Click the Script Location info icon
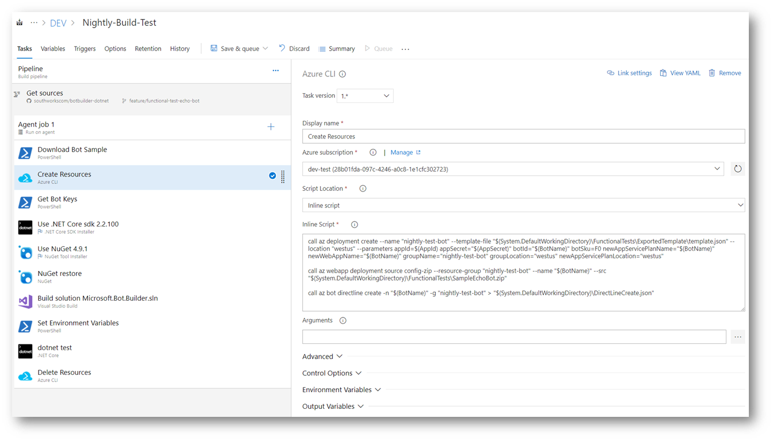 click(x=363, y=189)
